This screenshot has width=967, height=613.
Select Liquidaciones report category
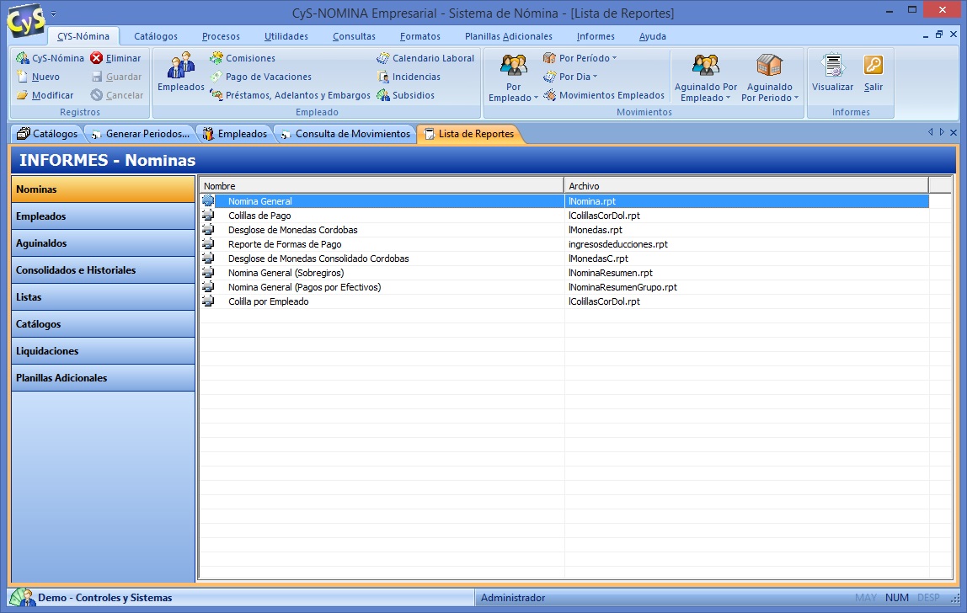coord(103,351)
